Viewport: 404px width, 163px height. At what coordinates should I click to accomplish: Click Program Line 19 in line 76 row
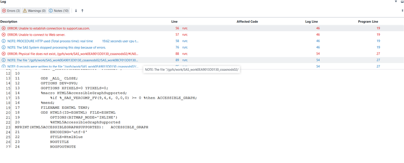click(x=378, y=47)
